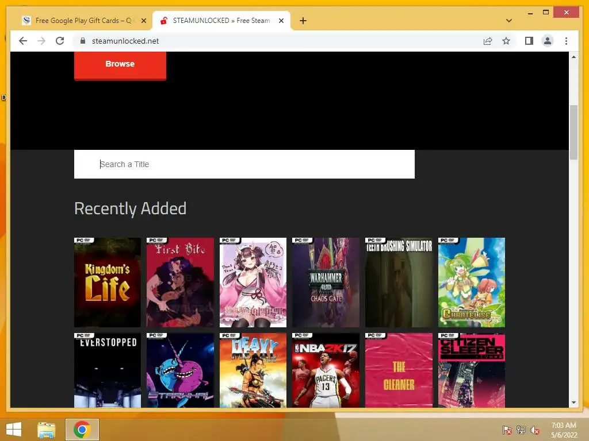Click the Chrome taskbar icon
Viewport: 589px width, 441px height.
tap(82, 430)
